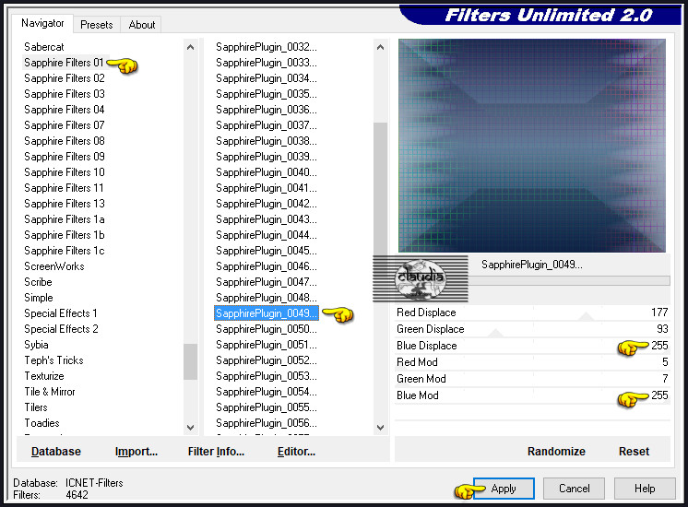Select Sapphire Filters 13 category

click(65, 204)
